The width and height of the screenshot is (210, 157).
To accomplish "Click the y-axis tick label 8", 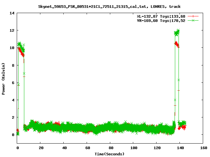I will tap(13, 65).
